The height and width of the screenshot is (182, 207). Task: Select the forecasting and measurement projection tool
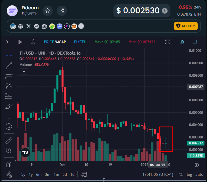click(x=9, y=96)
